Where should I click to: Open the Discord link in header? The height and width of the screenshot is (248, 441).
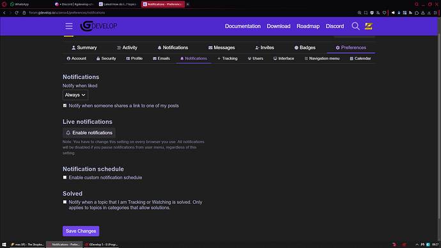coord(335,26)
